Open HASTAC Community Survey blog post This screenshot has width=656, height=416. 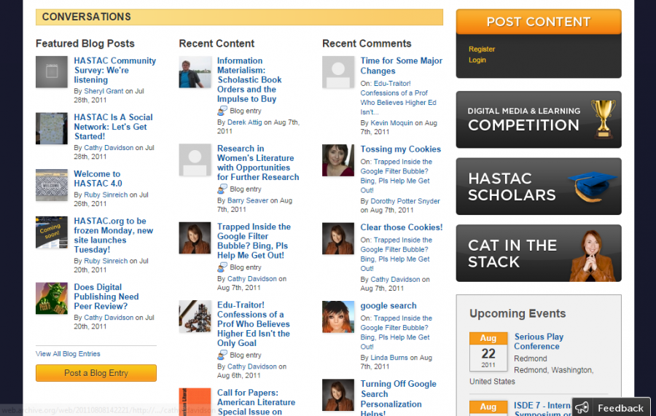pyautogui.click(x=115, y=70)
